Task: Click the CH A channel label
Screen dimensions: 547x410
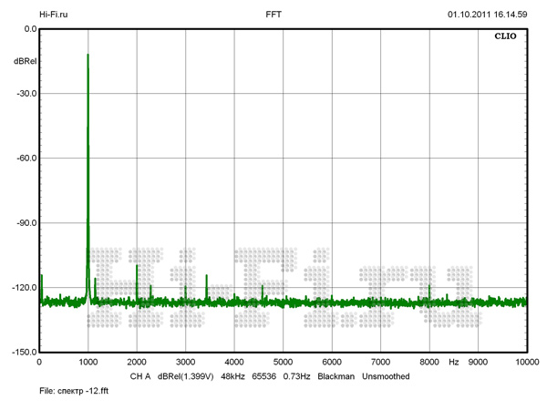Action: click(139, 376)
